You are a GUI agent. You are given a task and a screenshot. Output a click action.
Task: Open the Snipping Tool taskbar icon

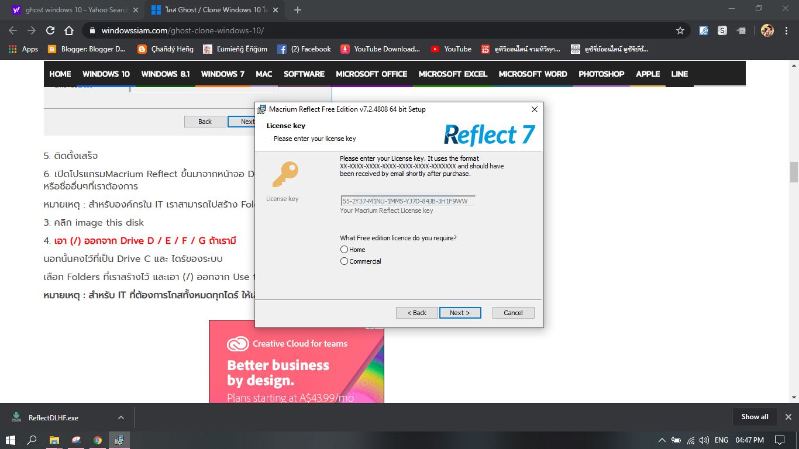pyautogui.click(x=75, y=440)
